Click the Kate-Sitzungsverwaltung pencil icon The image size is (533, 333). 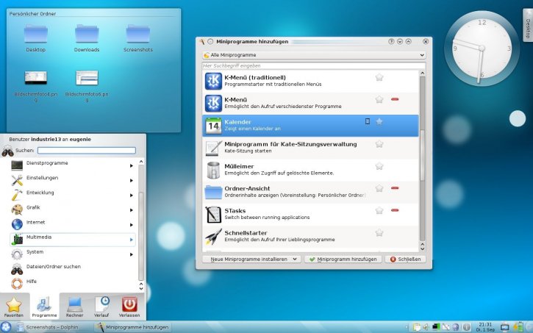click(x=213, y=148)
